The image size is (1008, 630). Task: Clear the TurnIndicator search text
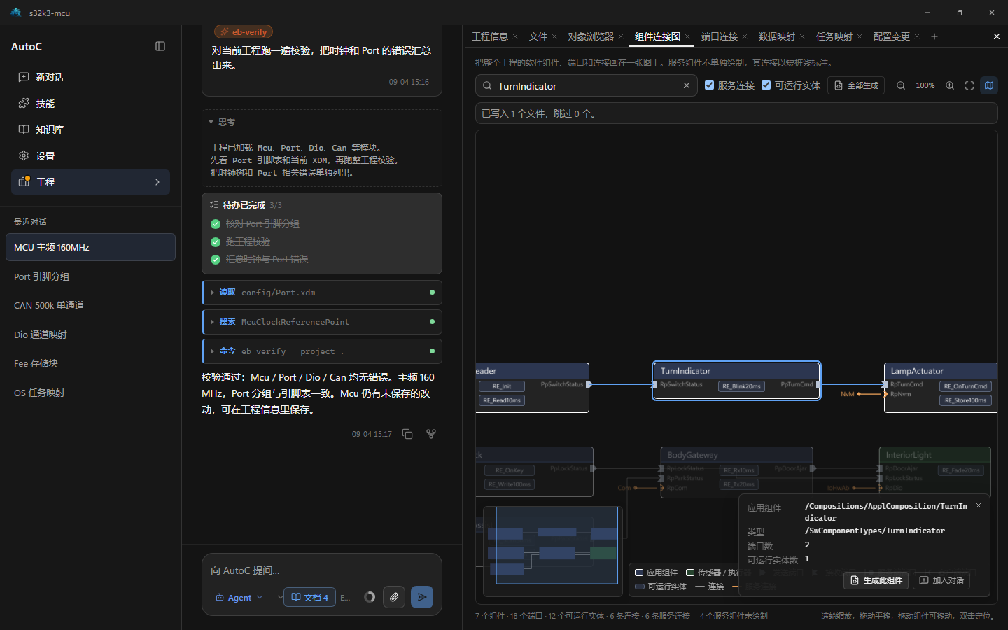(x=687, y=85)
